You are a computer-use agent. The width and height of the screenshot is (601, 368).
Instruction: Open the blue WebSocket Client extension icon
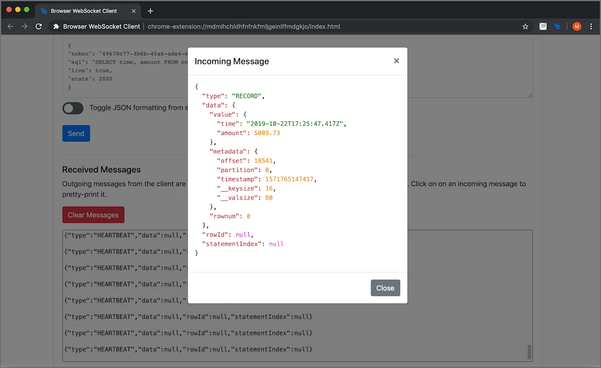pos(557,27)
